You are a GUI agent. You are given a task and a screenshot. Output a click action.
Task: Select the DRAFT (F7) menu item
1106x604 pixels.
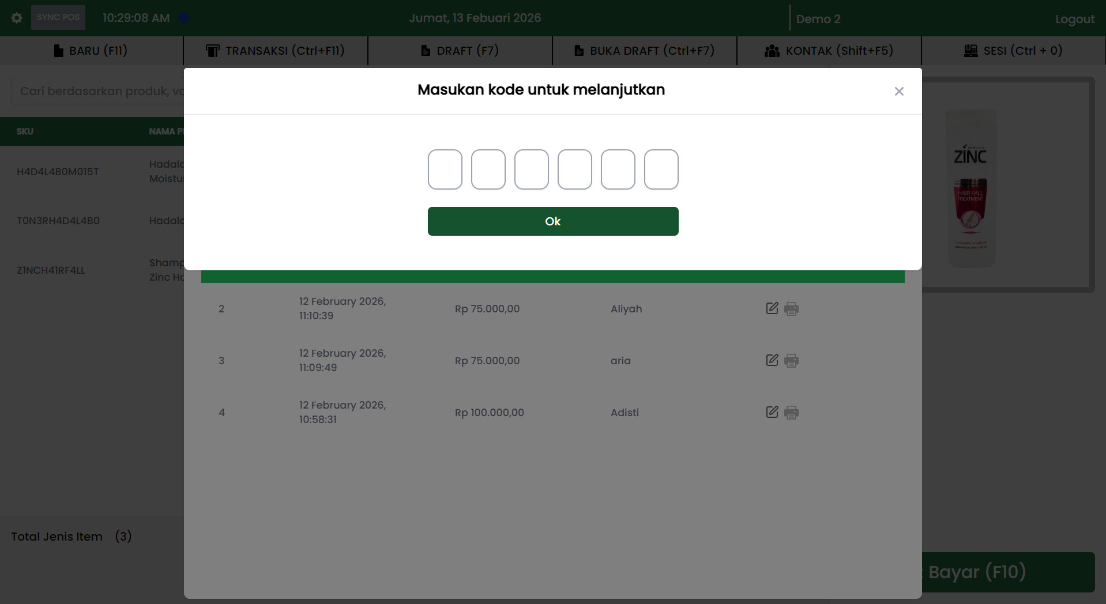460,51
